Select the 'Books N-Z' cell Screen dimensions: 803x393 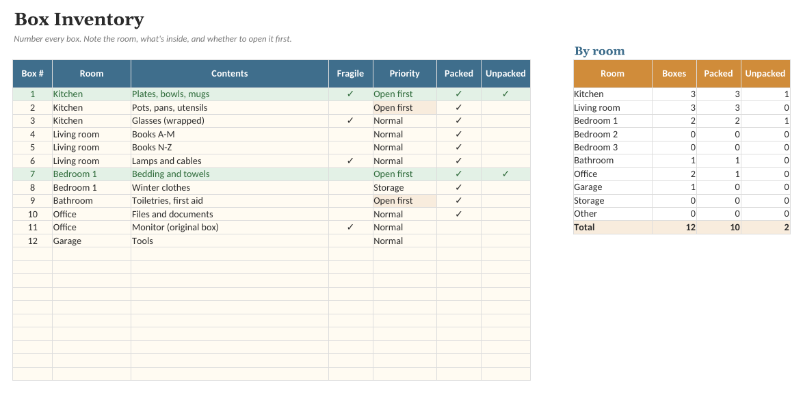tap(229, 148)
